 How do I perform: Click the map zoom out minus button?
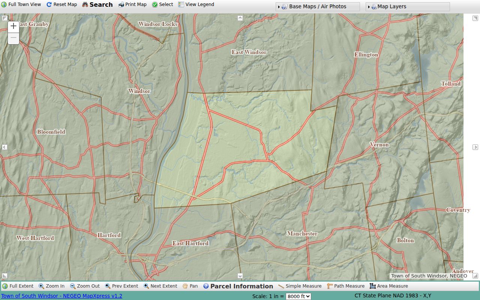coord(13,38)
